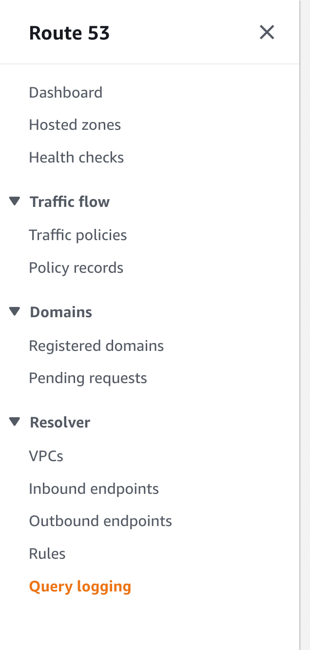This screenshot has width=310, height=650.
Task: Collapse the Traffic flow section triangle
Action: coord(15,201)
